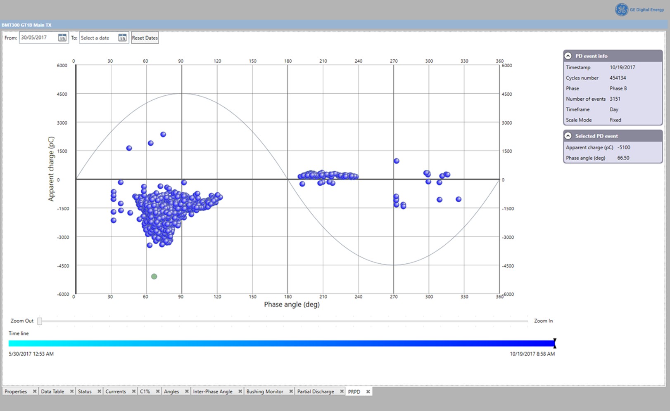Open the Properties tab
This screenshot has height=411, width=670.
pos(16,392)
